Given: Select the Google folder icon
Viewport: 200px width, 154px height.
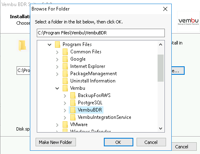Looking at the screenshot, I should click(x=65, y=59).
